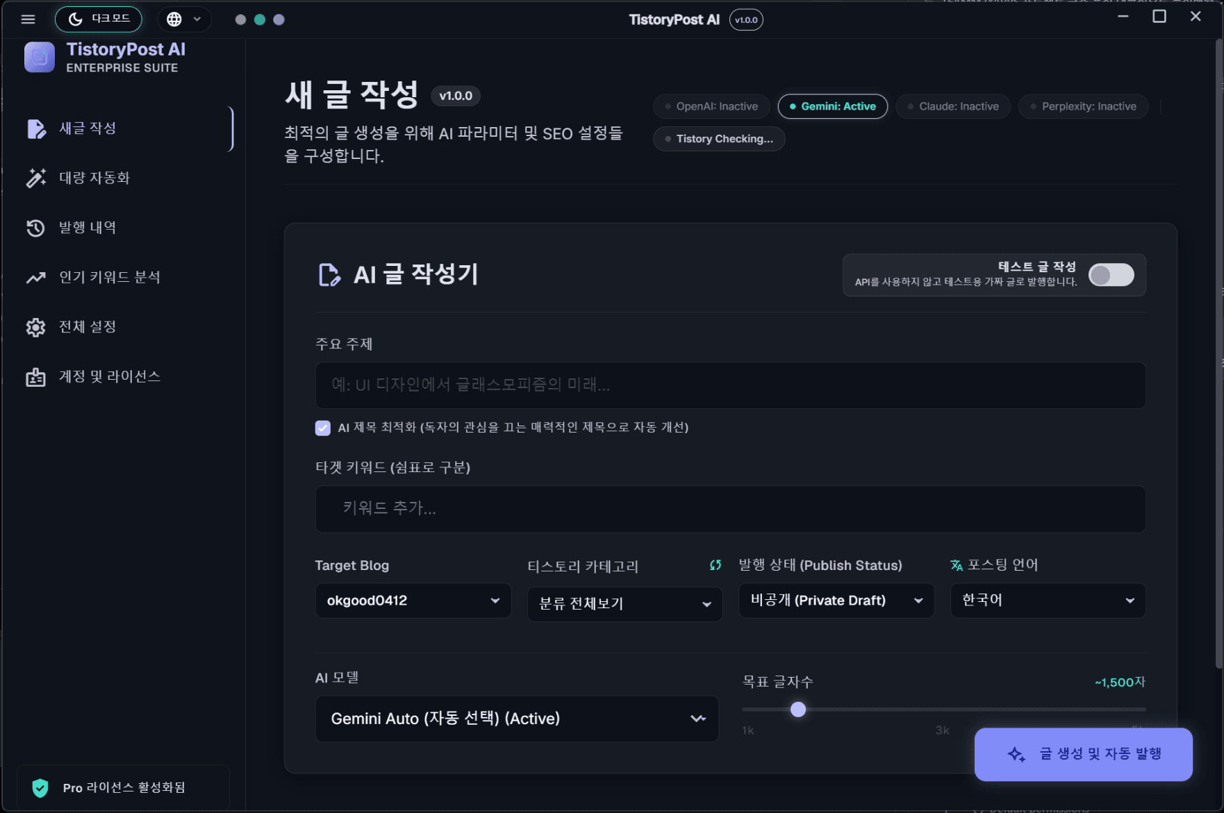
Task: Click the Gemini: Active status chip
Action: [x=833, y=106]
